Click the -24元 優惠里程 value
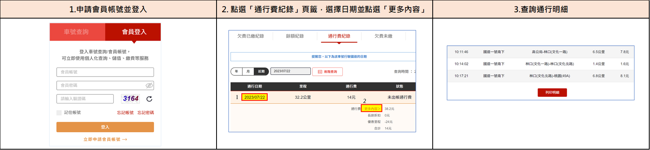 pos(388,122)
